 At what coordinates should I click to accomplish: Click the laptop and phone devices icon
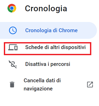pos(13,47)
